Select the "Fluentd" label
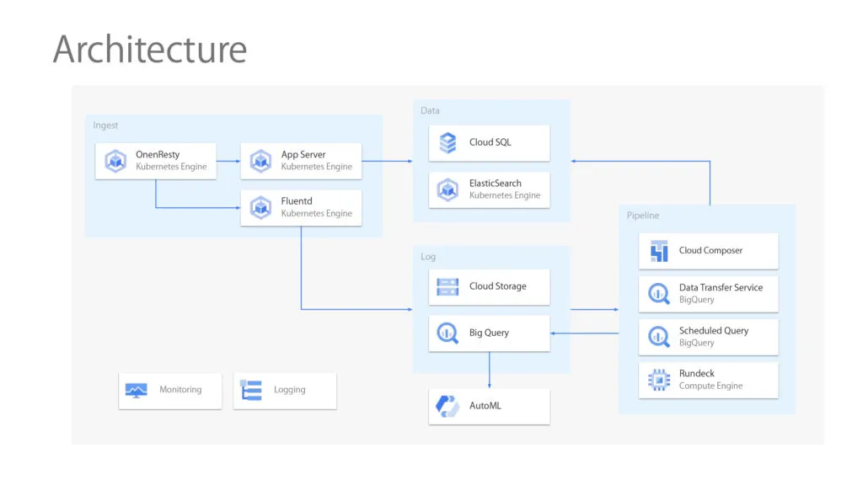Image resolution: width=863 pixels, height=485 pixels. [297, 201]
